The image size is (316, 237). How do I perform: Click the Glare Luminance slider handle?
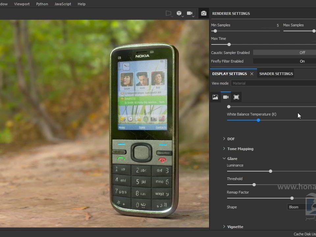tap(271, 171)
